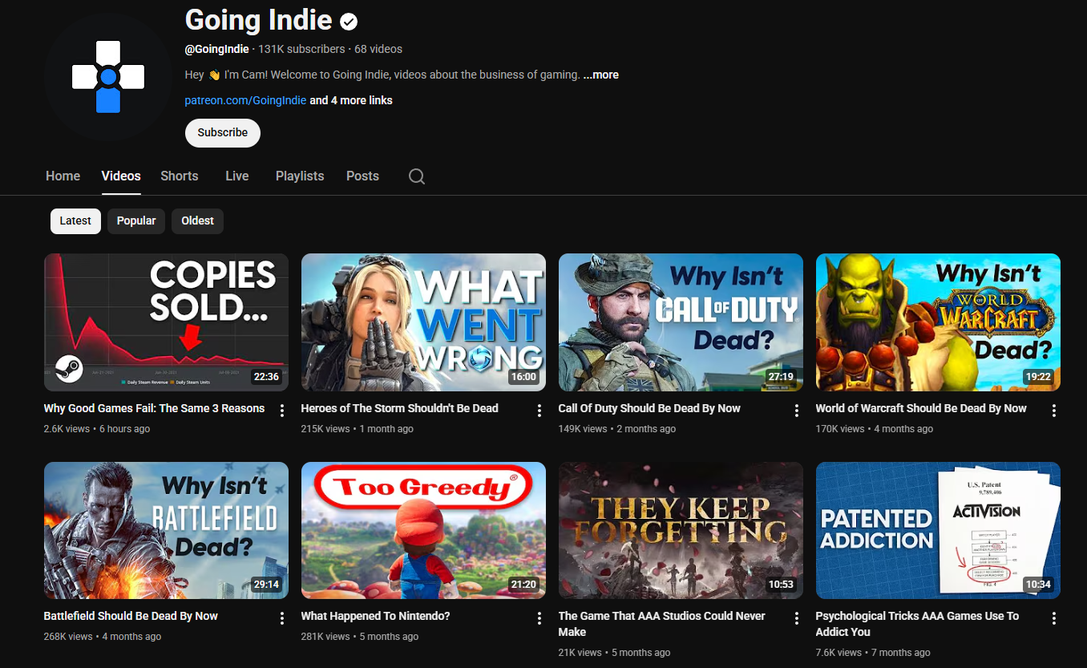Open 'Psychological Tricks AAA Games Use To Addict You' title

point(917,624)
